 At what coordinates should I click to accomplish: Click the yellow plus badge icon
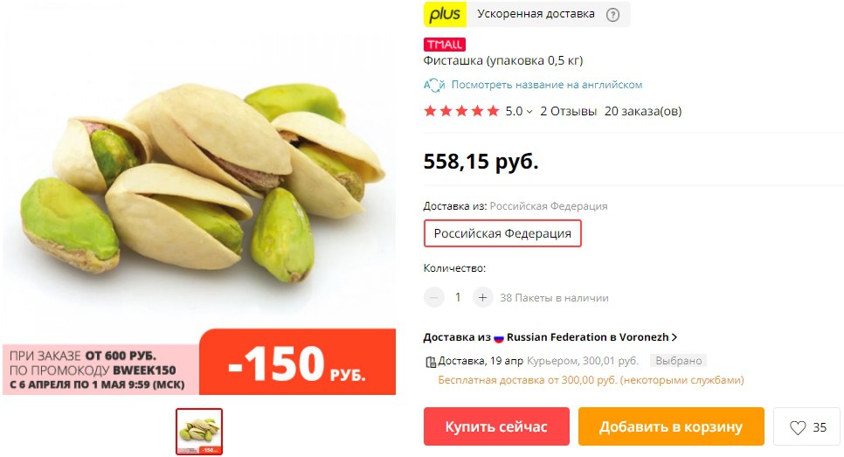pos(445,15)
